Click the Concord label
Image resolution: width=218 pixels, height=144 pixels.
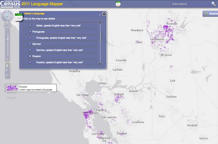(119, 94)
